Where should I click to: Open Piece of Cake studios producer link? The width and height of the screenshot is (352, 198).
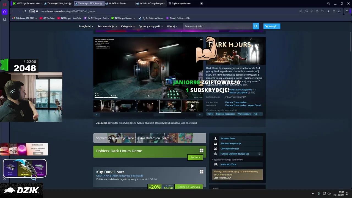[236, 102]
